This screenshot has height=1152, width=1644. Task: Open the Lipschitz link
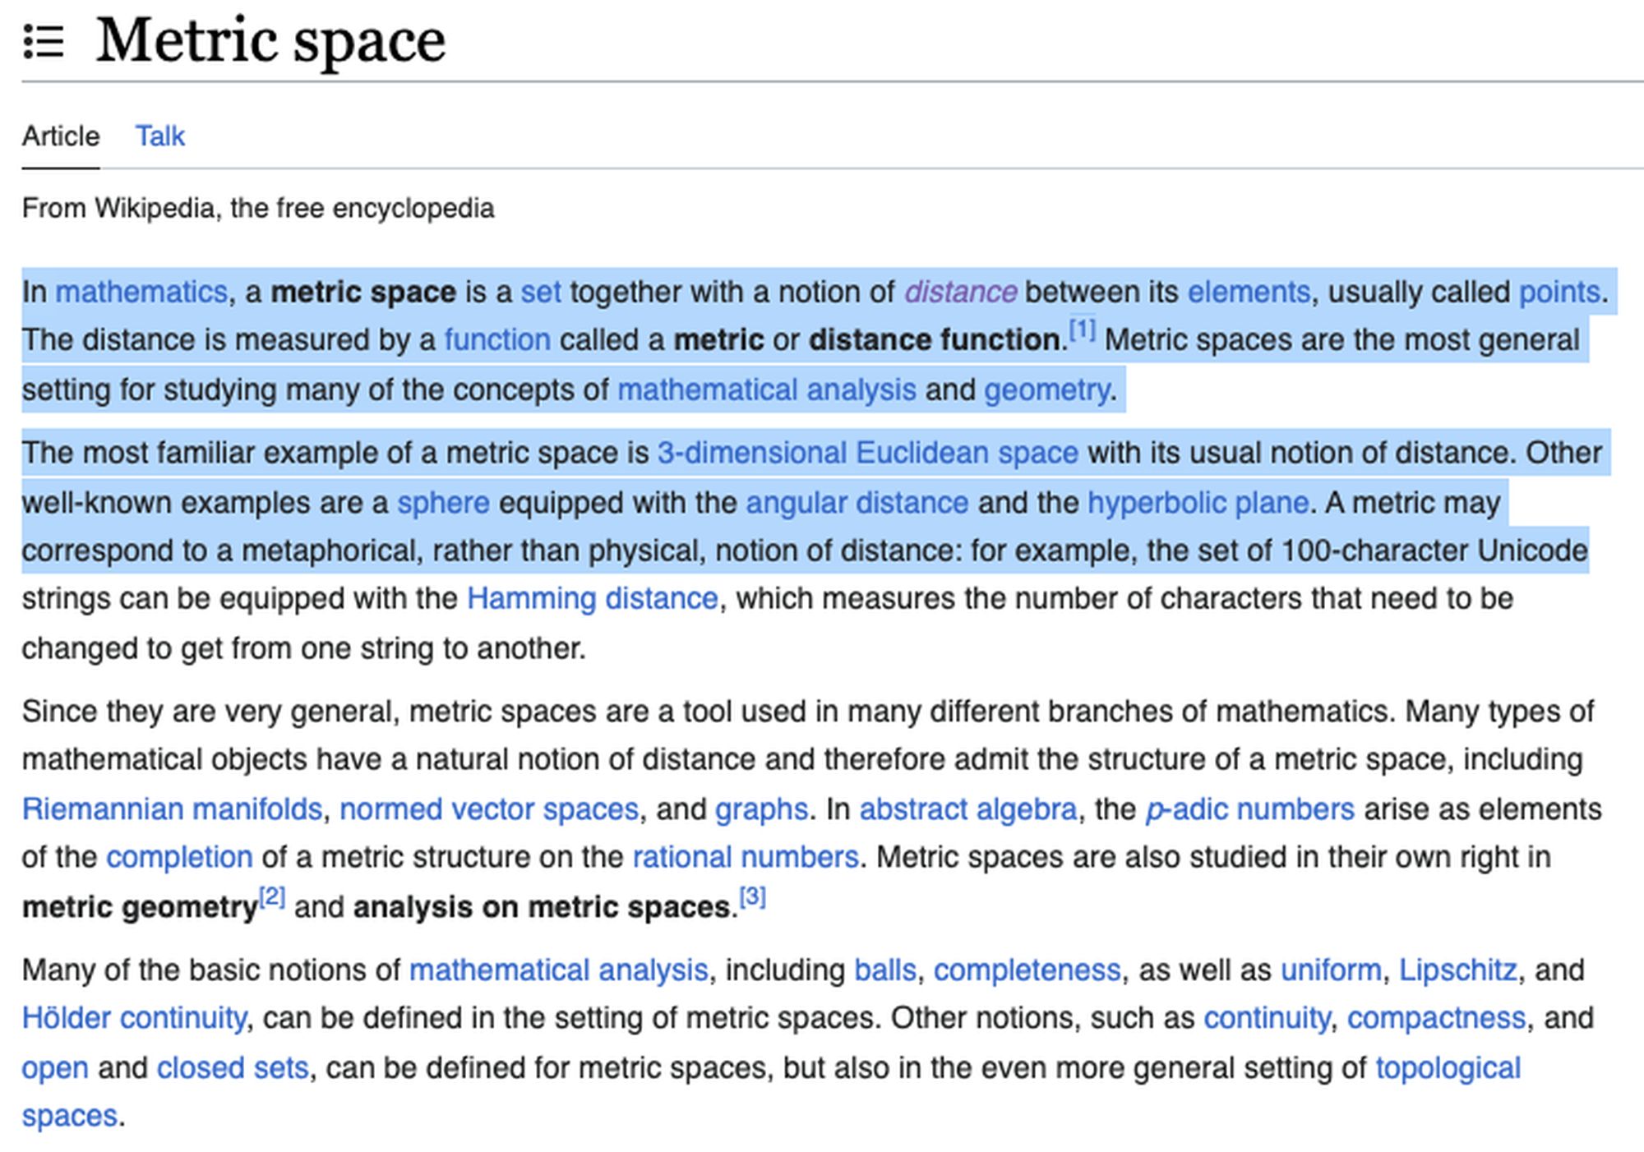tap(1457, 970)
